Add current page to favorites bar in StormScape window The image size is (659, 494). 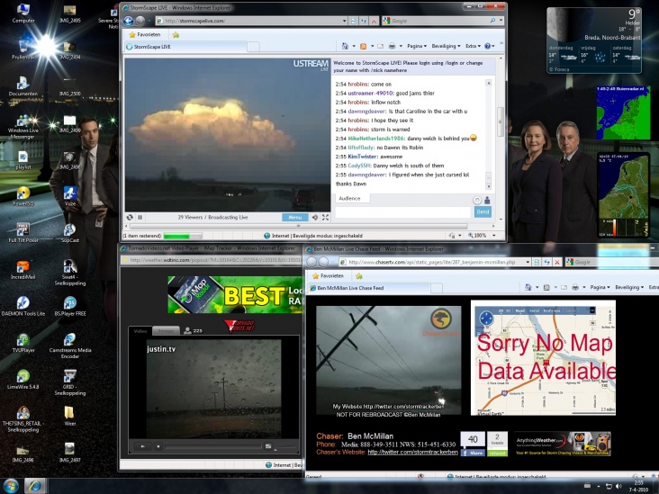pyautogui.click(x=176, y=34)
